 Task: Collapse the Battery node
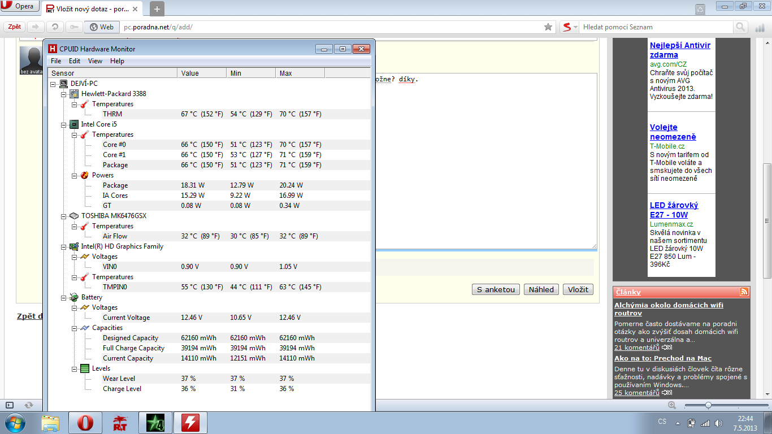pyautogui.click(x=64, y=297)
